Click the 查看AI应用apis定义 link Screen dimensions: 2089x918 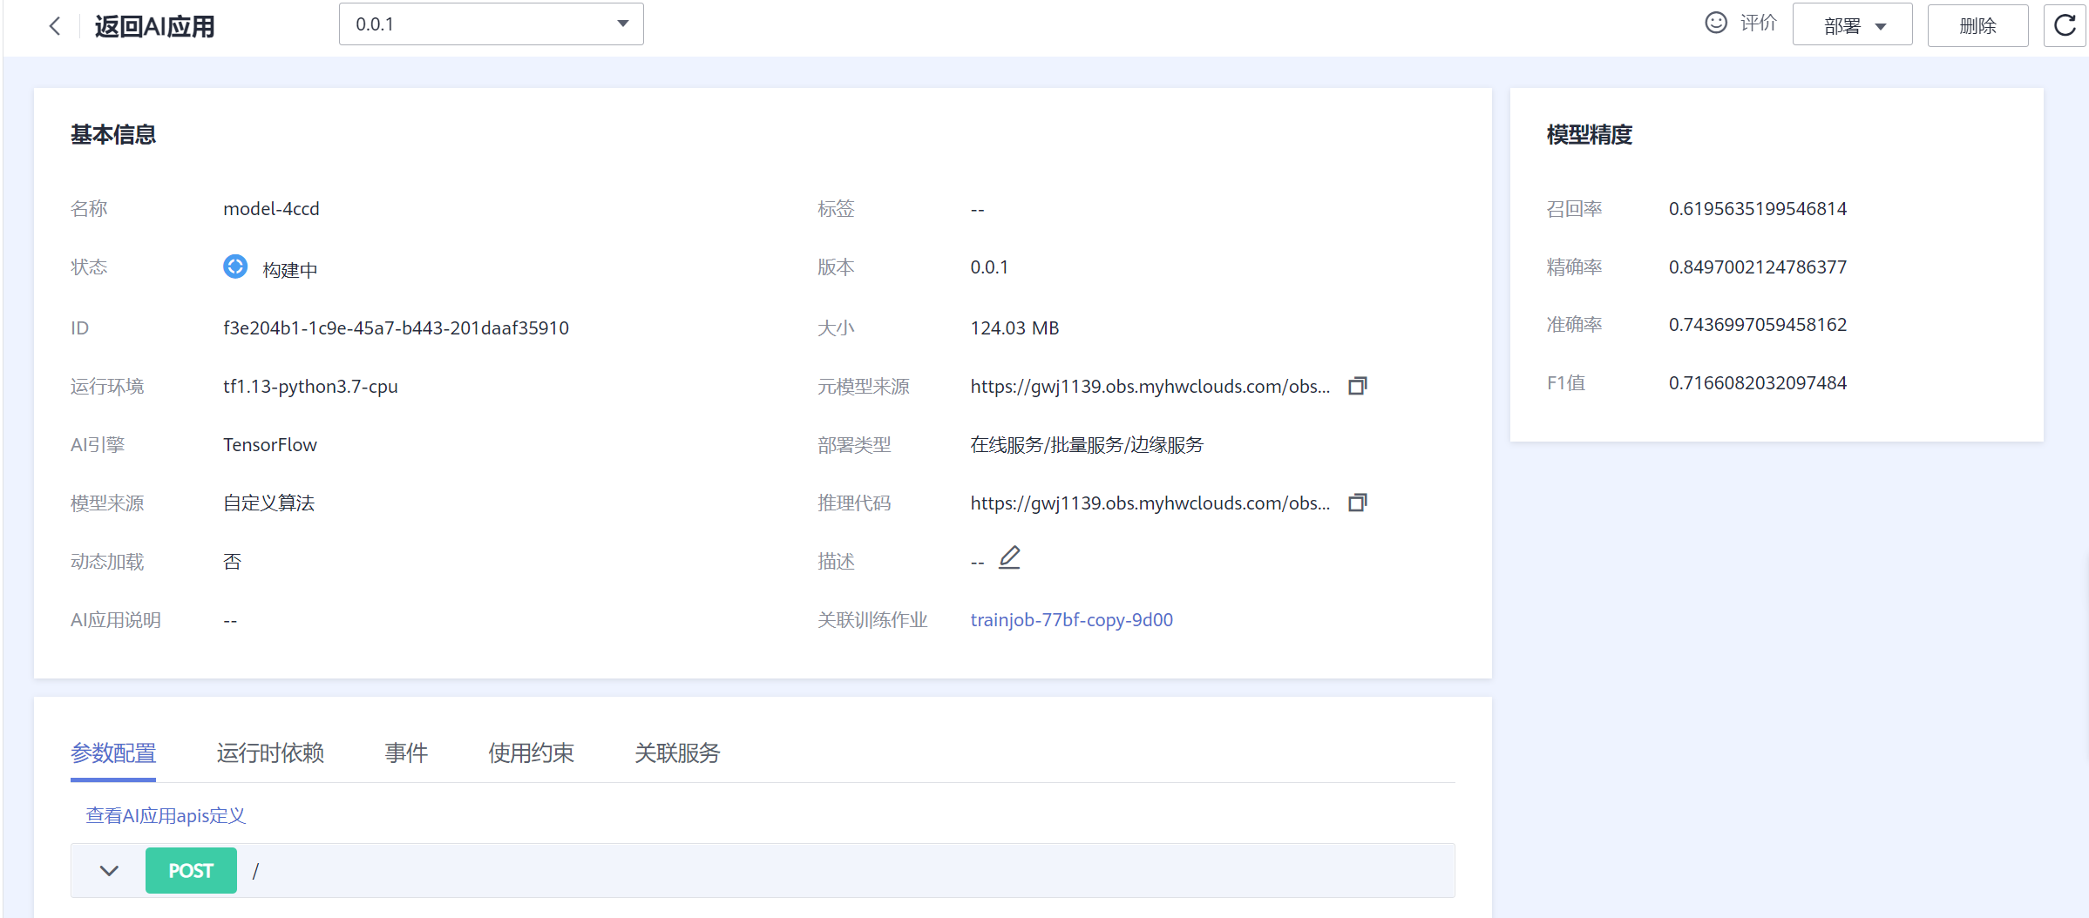(165, 815)
